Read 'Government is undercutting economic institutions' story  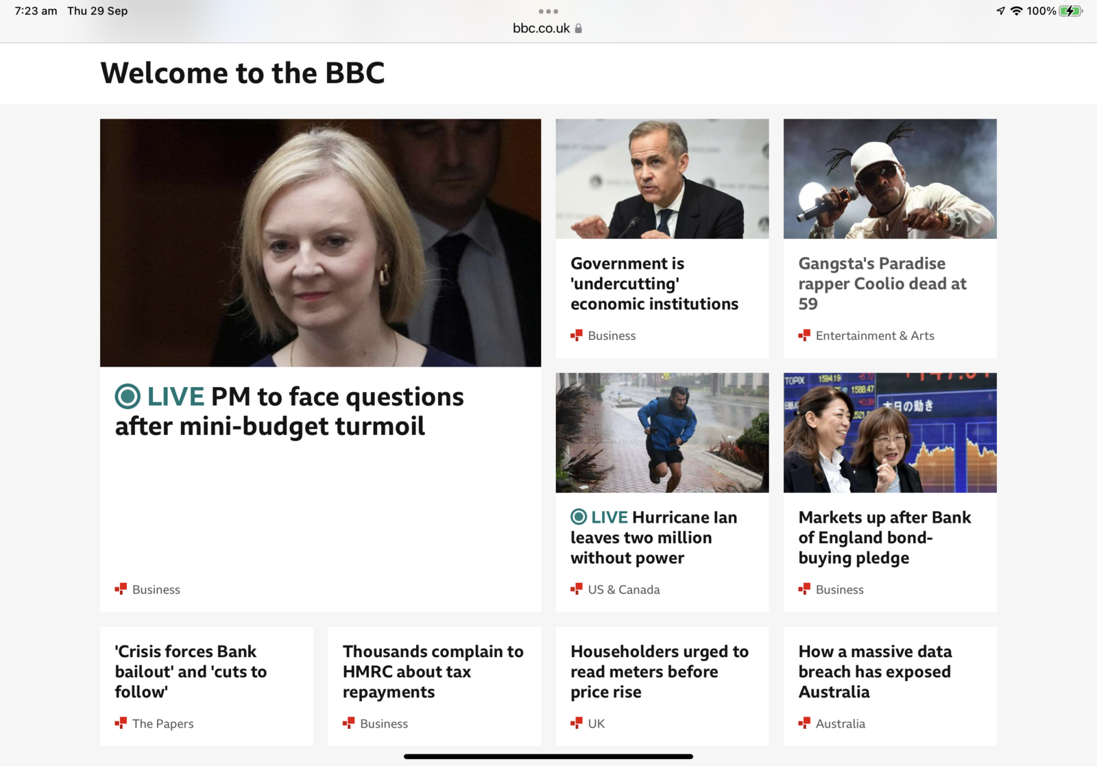655,284
